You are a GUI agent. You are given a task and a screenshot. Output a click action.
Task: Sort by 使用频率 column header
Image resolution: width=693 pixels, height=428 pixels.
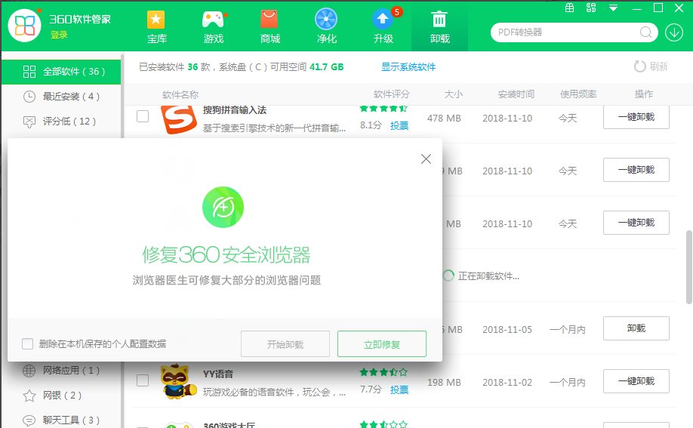[578, 94]
